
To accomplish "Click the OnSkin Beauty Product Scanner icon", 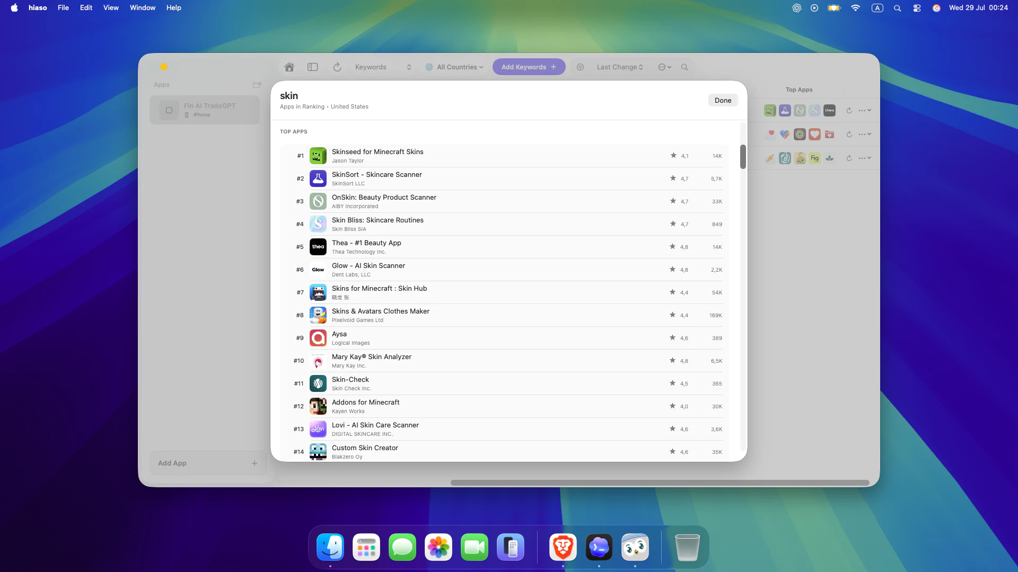I will (318, 202).
